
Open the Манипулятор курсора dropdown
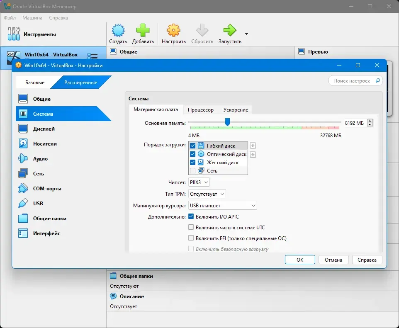click(x=223, y=205)
